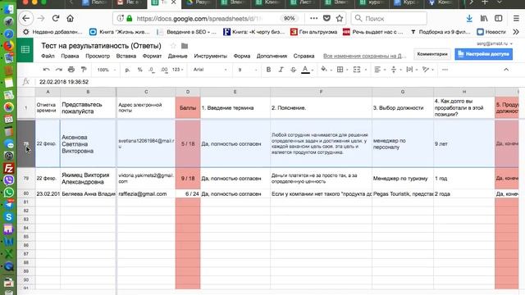This screenshot has width=525, height=295.
Task: Select cell rafflezia@gmail.com
Action: [x=146, y=193]
